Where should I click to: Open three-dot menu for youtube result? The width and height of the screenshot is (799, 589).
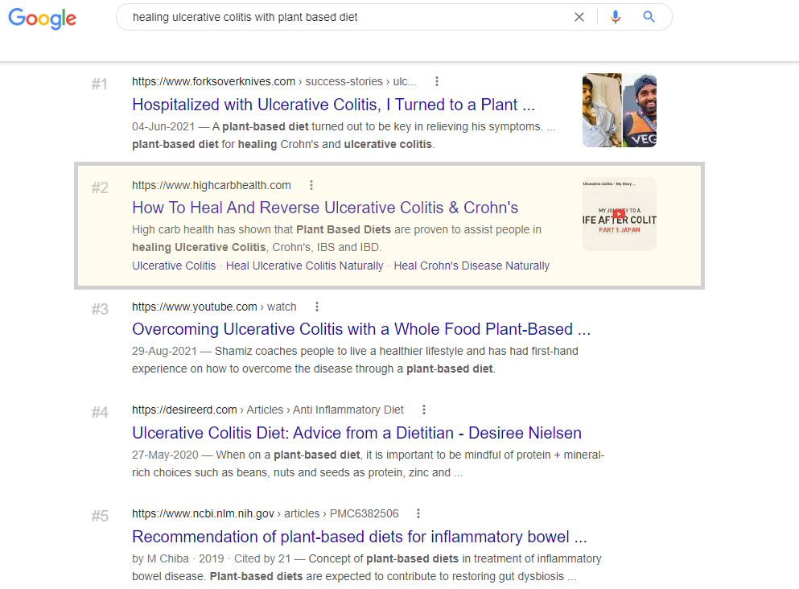(x=317, y=307)
